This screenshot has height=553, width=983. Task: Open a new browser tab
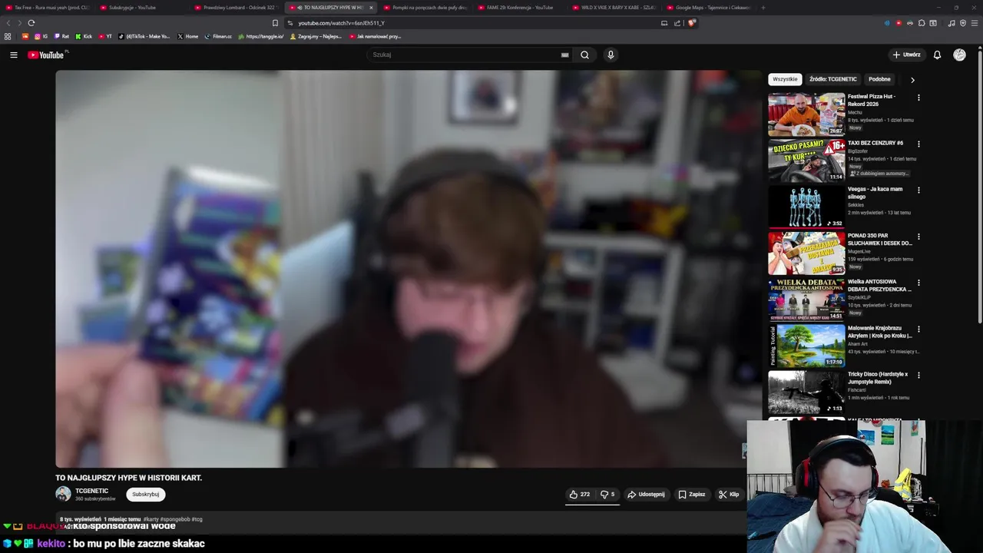click(763, 8)
